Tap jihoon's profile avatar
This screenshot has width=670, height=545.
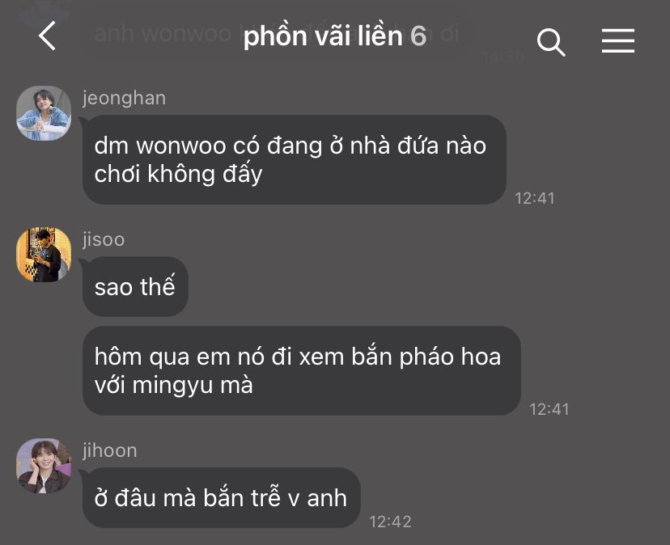(x=44, y=466)
